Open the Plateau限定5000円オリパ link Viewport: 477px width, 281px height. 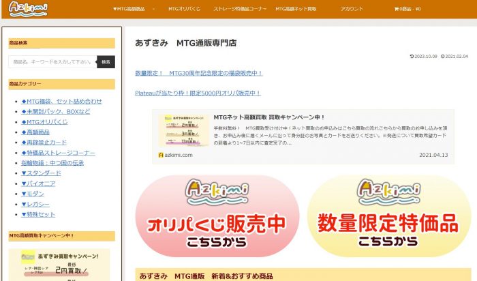click(x=198, y=93)
